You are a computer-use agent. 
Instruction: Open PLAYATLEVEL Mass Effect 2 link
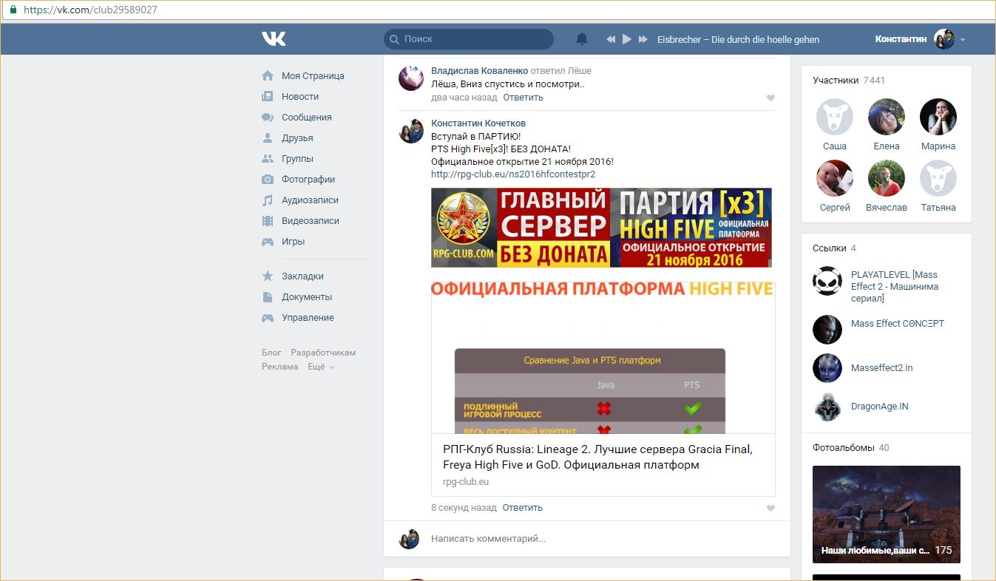tap(895, 286)
